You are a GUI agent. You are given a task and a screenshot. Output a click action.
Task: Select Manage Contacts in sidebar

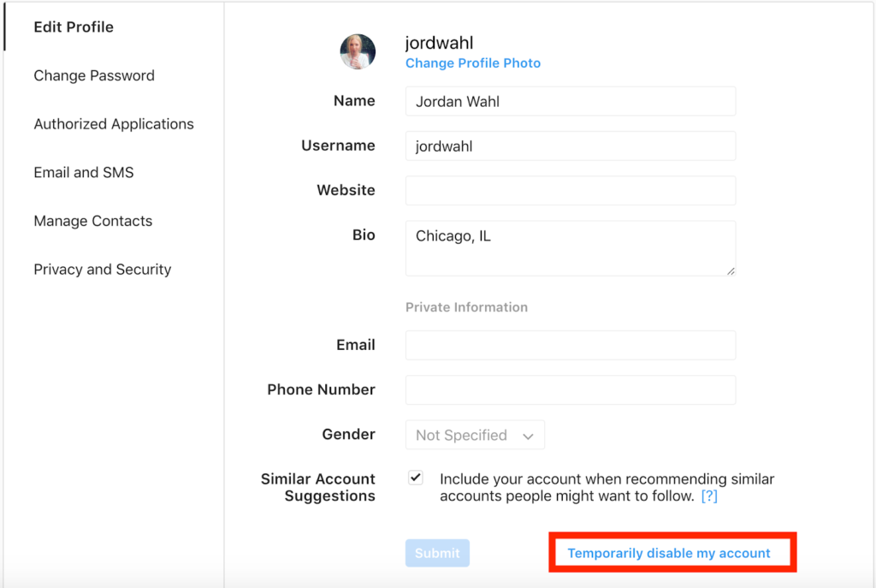click(x=92, y=221)
